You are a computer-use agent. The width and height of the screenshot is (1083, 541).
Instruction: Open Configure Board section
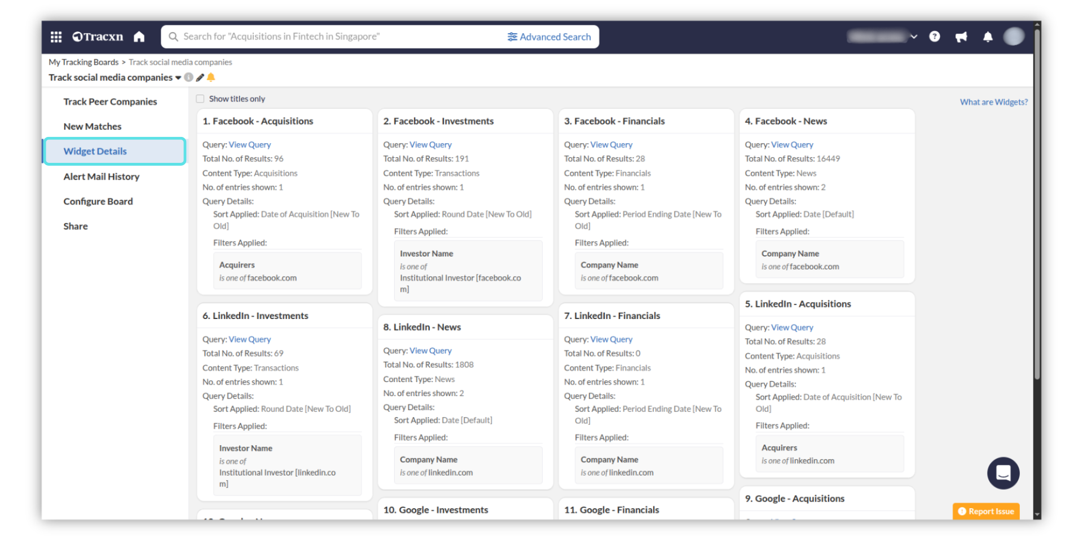(x=98, y=201)
